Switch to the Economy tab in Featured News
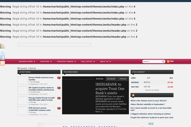Viewport: 191px width, 127px height. click(111, 79)
